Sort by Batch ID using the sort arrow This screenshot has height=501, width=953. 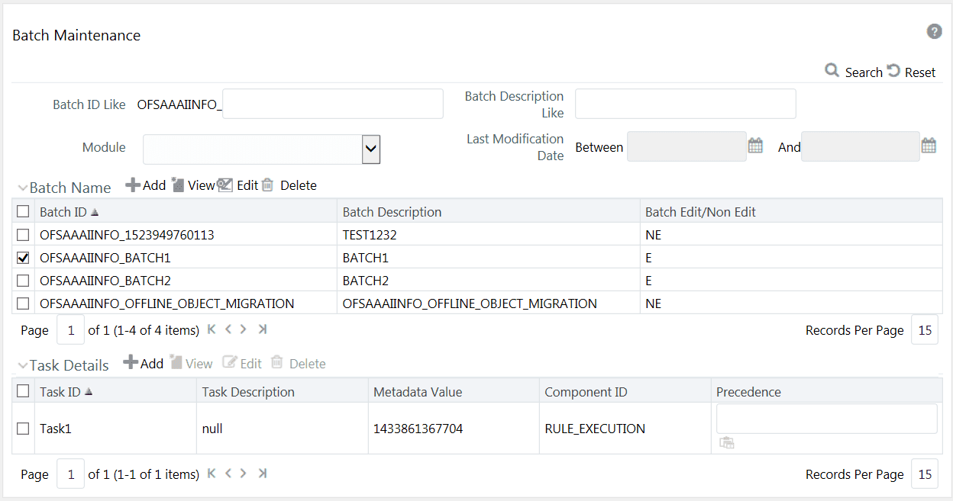tap(95, 212)
